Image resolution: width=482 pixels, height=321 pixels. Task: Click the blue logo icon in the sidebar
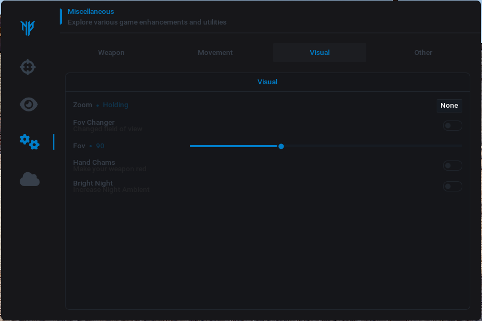28,28
